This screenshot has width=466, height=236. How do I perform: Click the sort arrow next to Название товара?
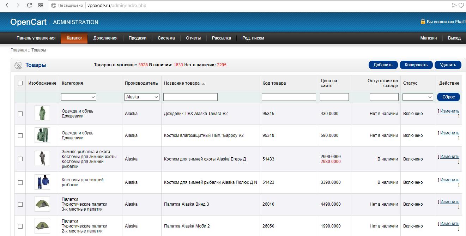point(203,84)
